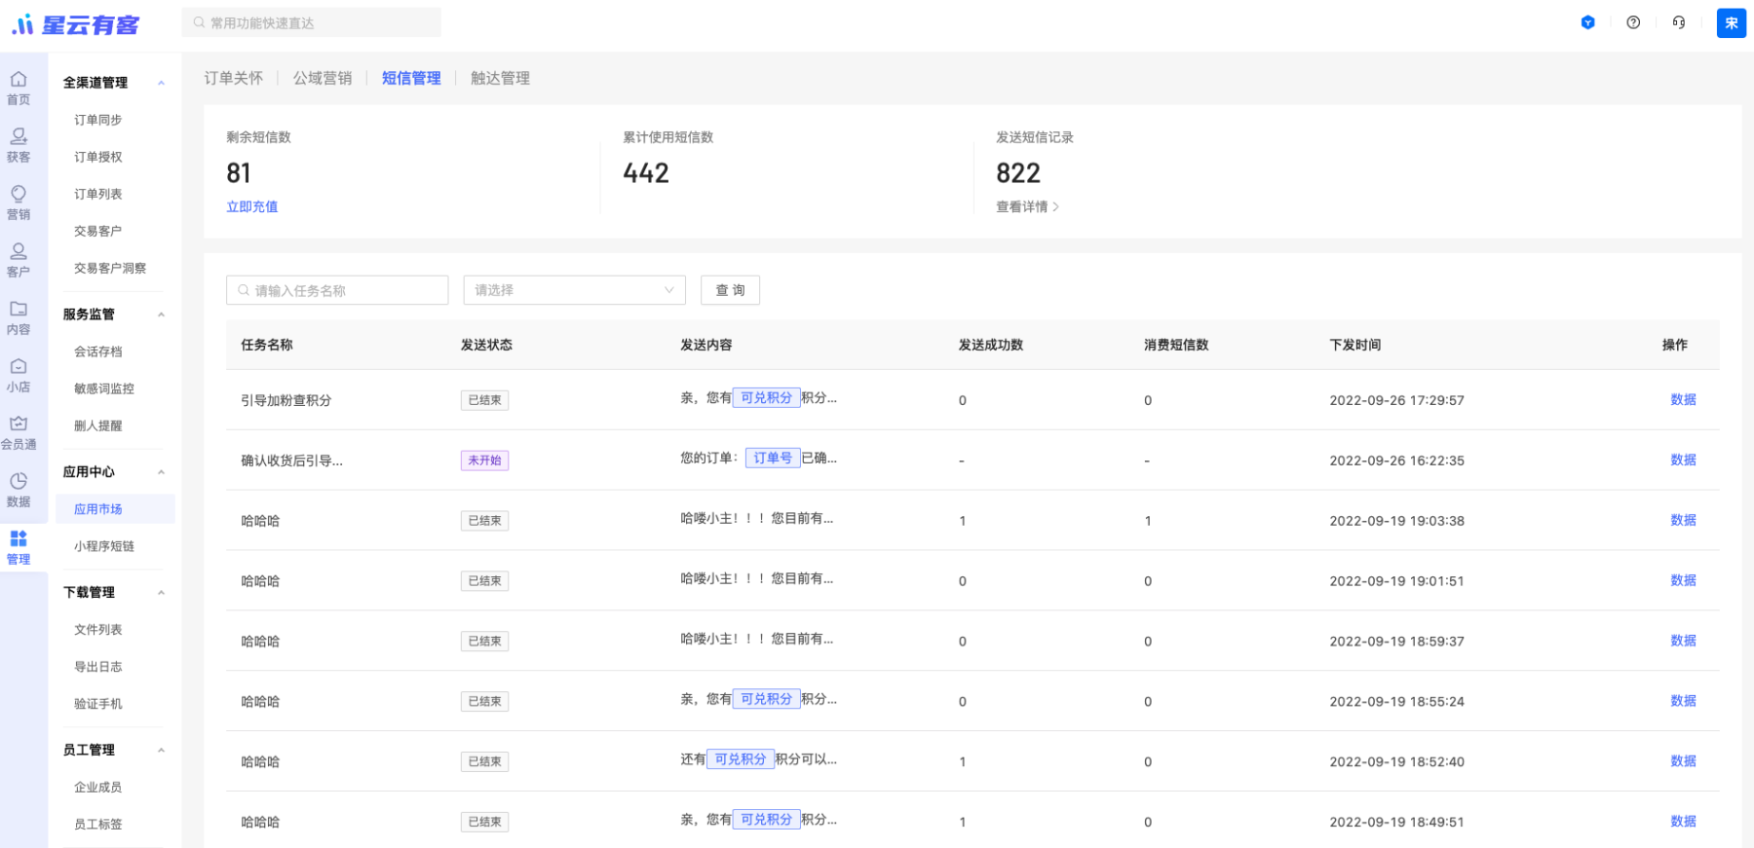Open 数据 for task sent at 18:49:51

point(1683,822)
